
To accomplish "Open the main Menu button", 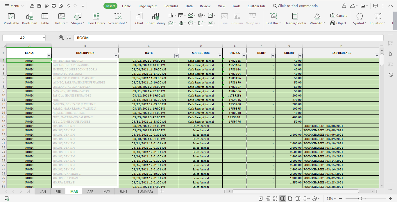I will [15, 6].
